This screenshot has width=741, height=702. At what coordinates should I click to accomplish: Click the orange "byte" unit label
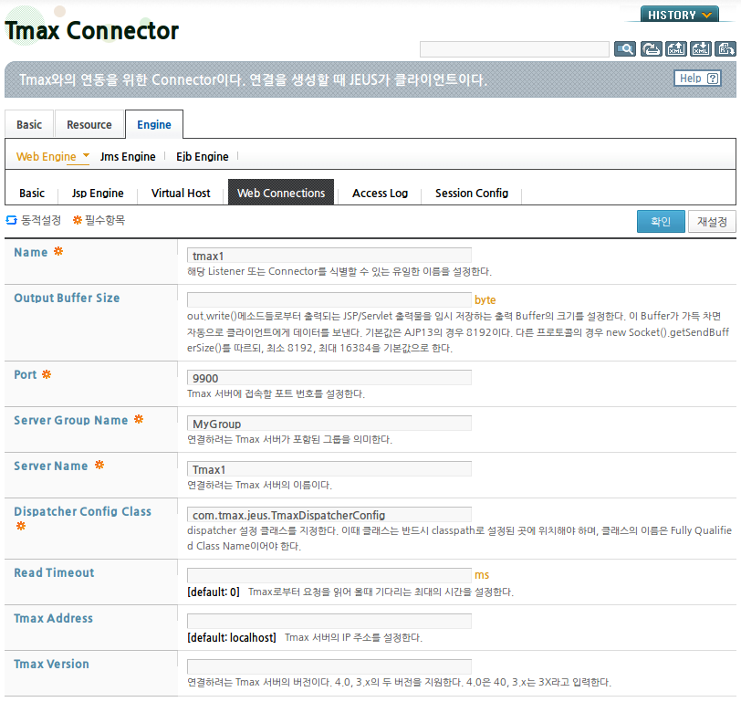click(485, 300)
